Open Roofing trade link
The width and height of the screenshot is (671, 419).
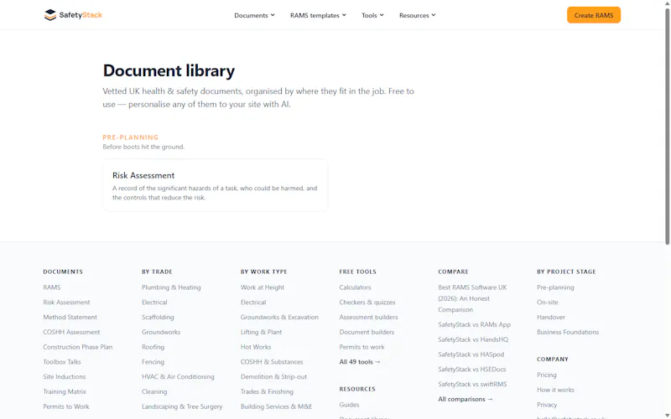(x=153, y=347)
